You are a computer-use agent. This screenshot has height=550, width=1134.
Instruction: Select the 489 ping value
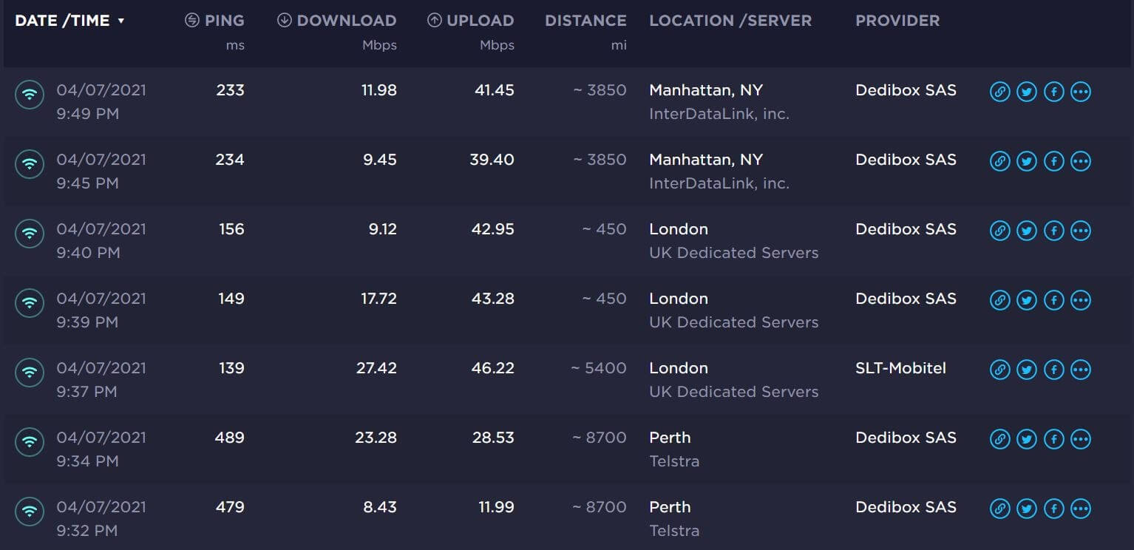[229, 438]
